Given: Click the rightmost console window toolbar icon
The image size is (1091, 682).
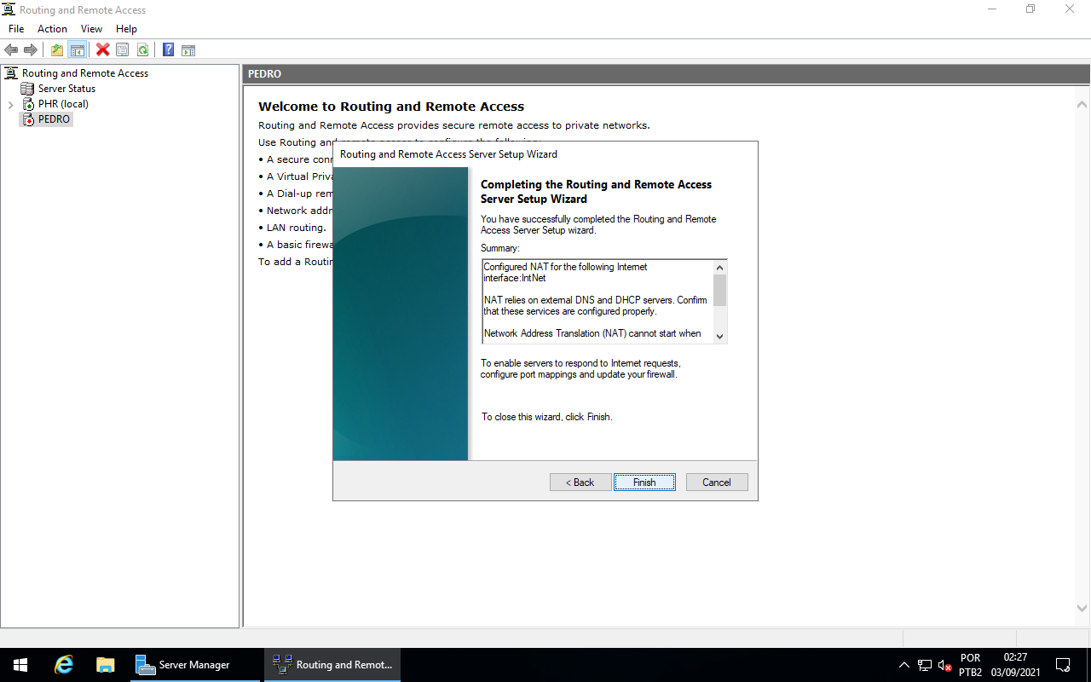Looking at the screenshot, I should pos(188,49).
